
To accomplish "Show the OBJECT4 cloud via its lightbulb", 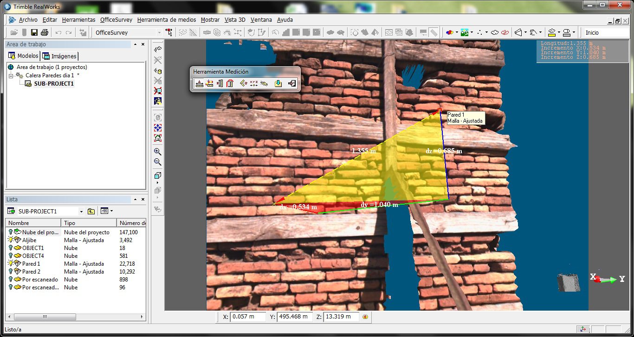I will [11, 256].
